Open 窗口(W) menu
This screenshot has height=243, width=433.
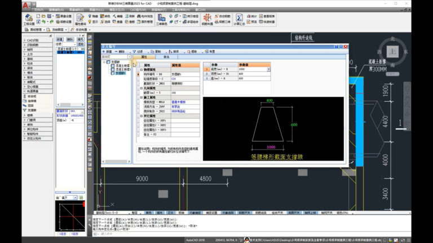pos(200,10)
